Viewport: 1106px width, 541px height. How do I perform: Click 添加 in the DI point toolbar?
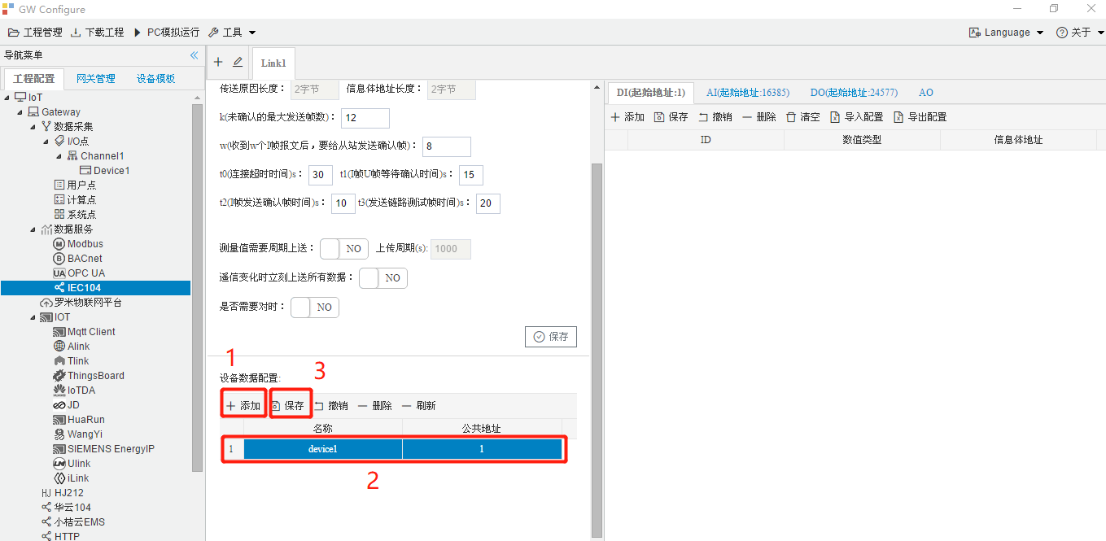pyautogui.click(x=627, y=117)
